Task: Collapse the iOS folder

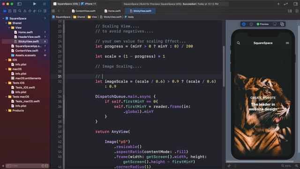Action: [x=6, y=60]
